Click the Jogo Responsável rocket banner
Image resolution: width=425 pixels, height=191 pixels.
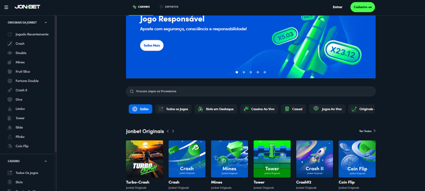[251, 47]
